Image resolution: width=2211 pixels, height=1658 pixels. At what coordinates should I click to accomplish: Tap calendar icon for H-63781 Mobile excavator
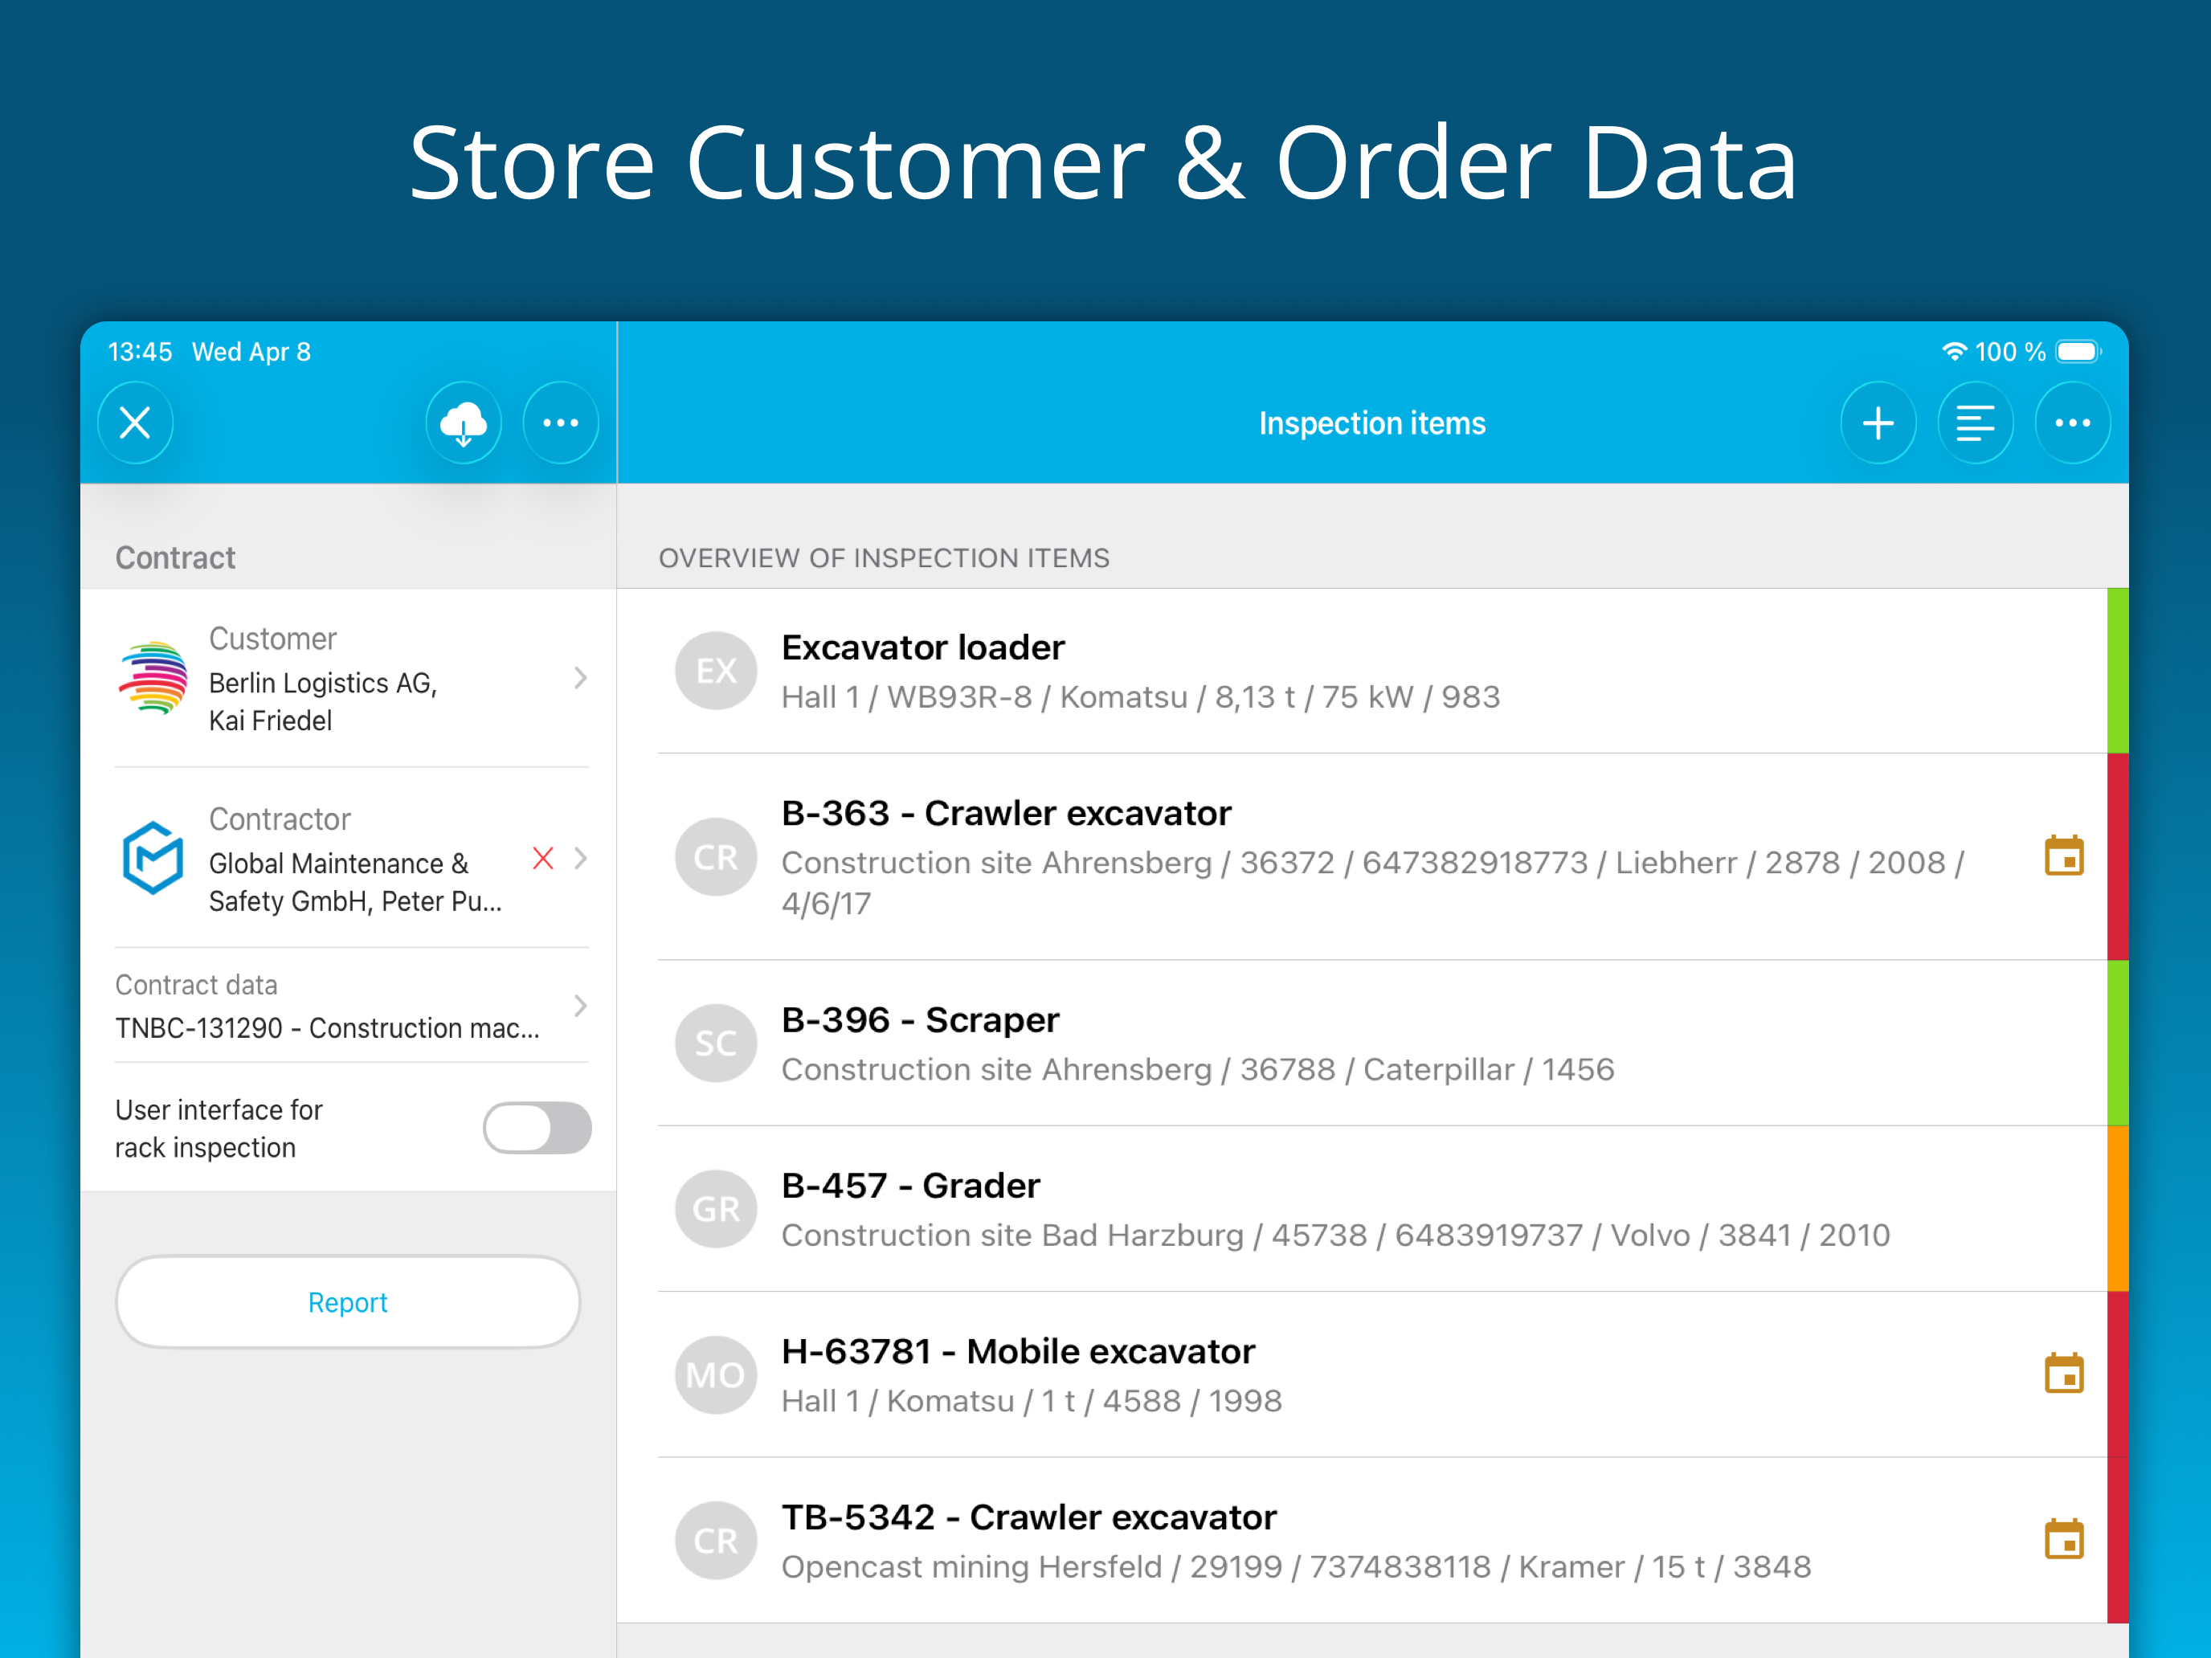click(x=2064, y=1374)
